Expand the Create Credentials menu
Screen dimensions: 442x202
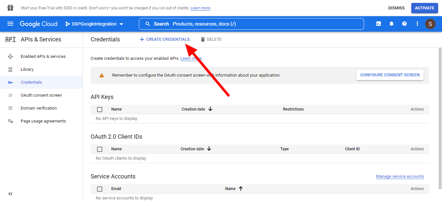165,39
